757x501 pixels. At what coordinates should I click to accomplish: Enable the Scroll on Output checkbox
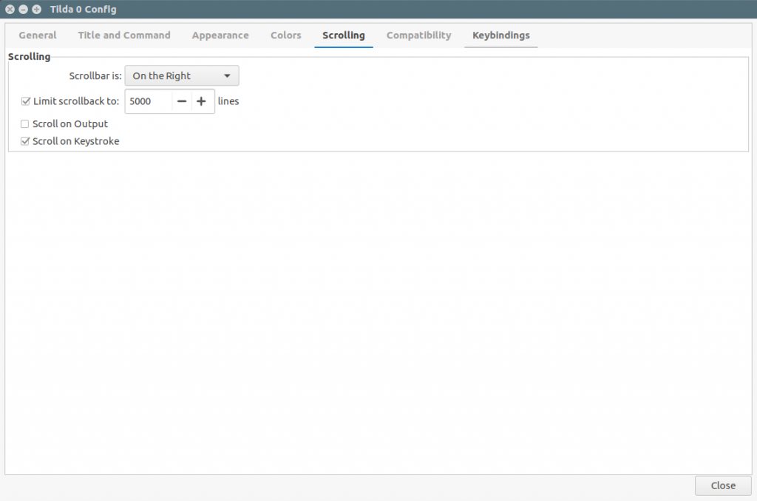pos(24,123)
